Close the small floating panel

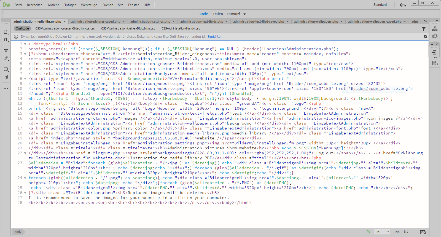(437, 44)
